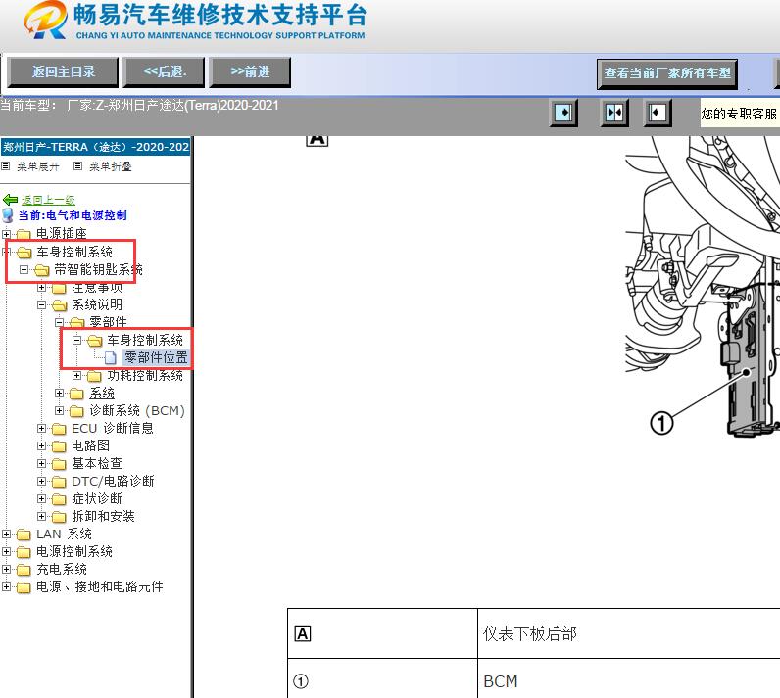The width and height of the screenshot is (780, 698).
Task: Collapse the 带智能钥匙系统 node
Action: click(x=24, y=270)
